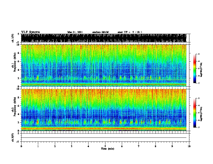The image size is (213, 164).
Task: Click the ch.1 spectrogram color scale bar
Action: (195, 69)
